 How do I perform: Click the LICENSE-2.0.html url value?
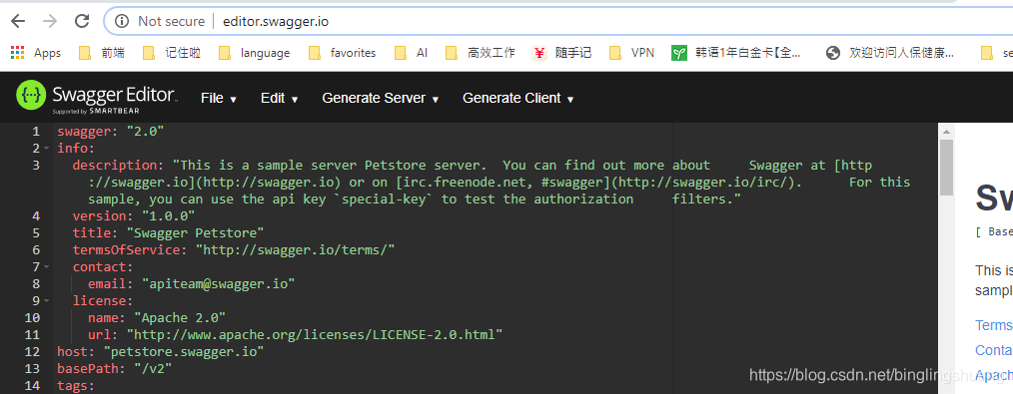314,335
